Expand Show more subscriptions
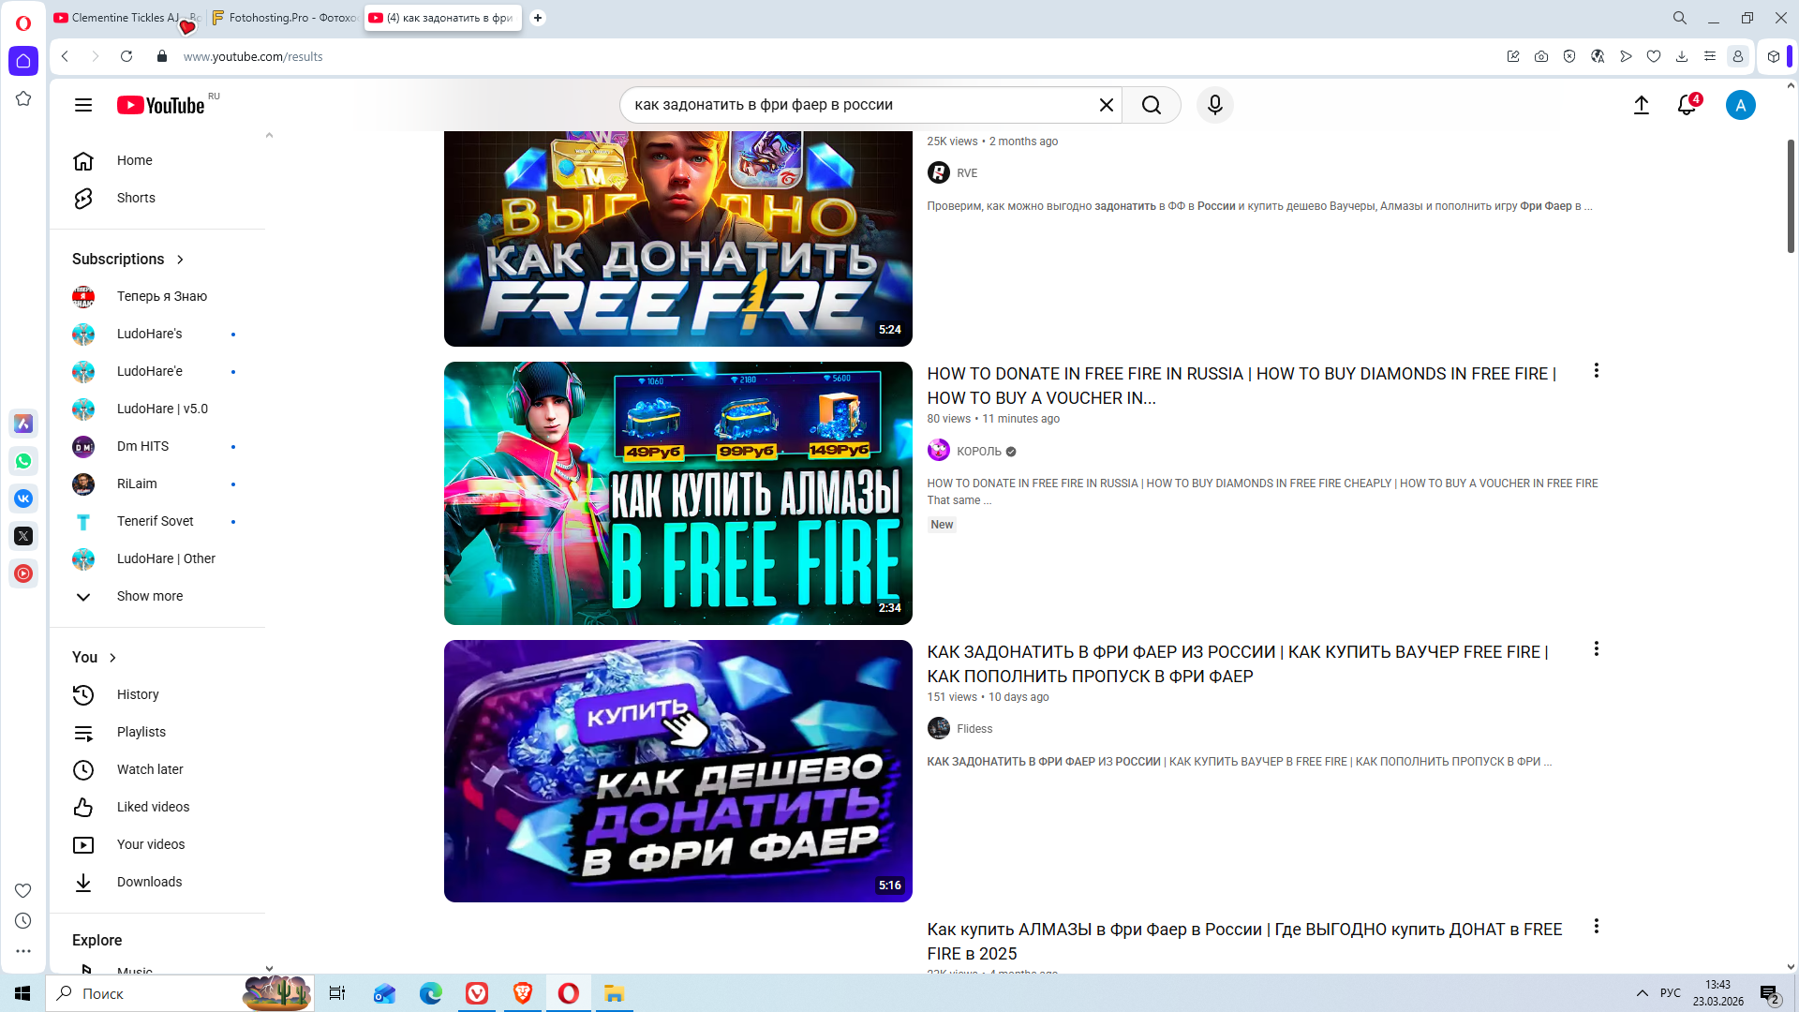This screenshot has width=1799, height=1012. tap(149, 596)
